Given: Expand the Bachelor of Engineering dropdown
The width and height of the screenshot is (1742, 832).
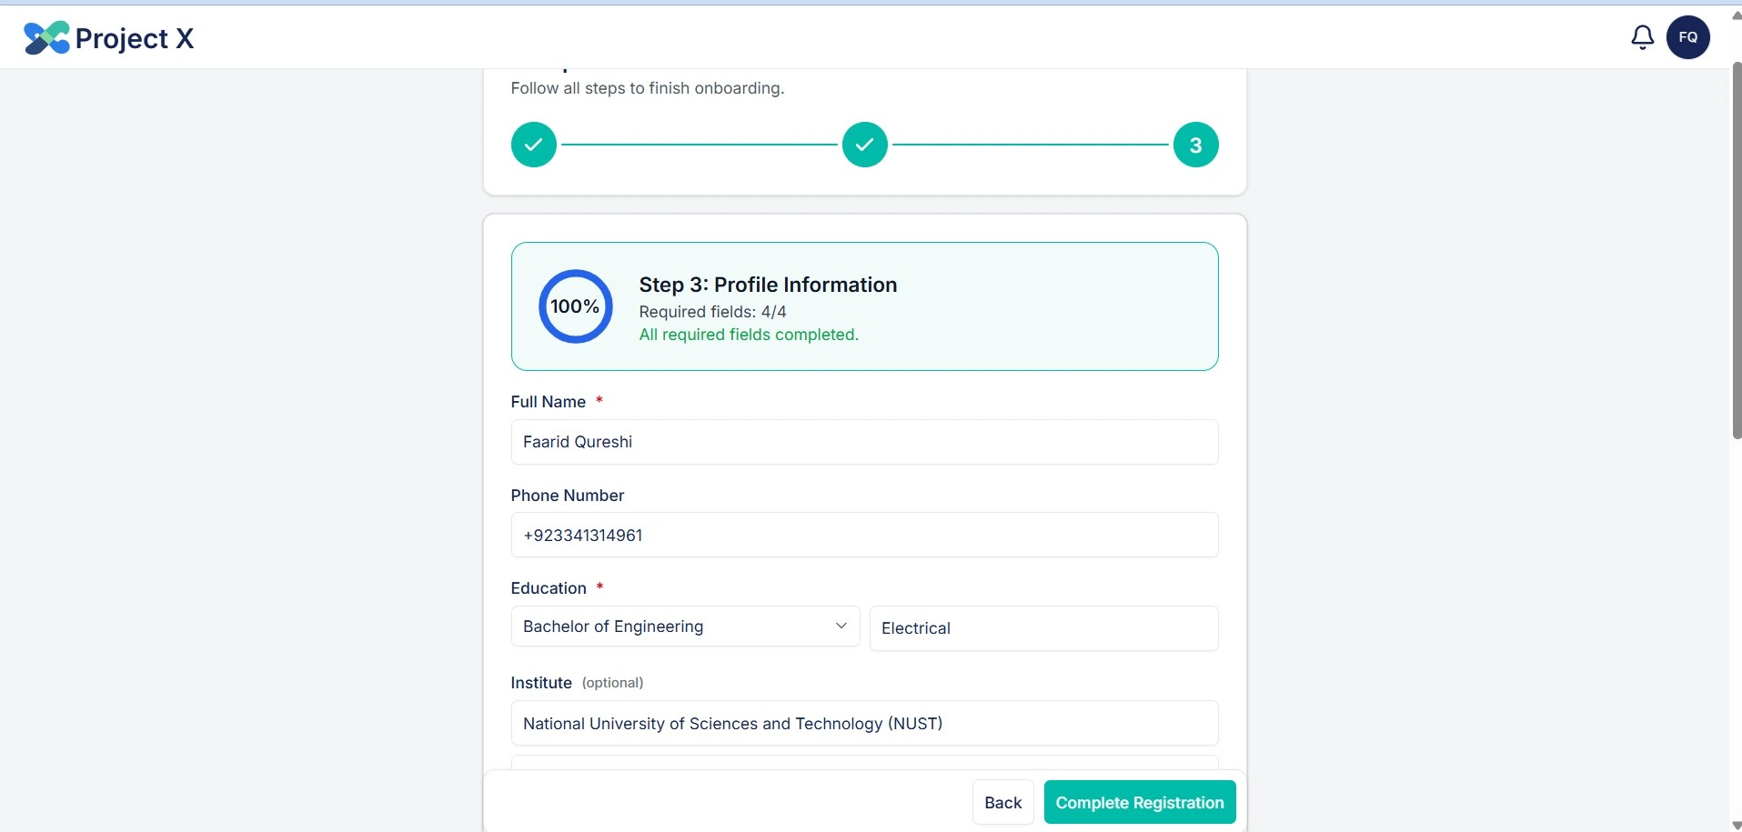Looking at the screenshot, I should [x=685, y=627].
